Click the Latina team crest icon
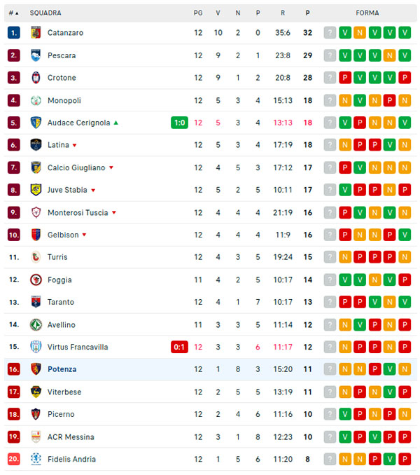 click(x=36, y=145)
